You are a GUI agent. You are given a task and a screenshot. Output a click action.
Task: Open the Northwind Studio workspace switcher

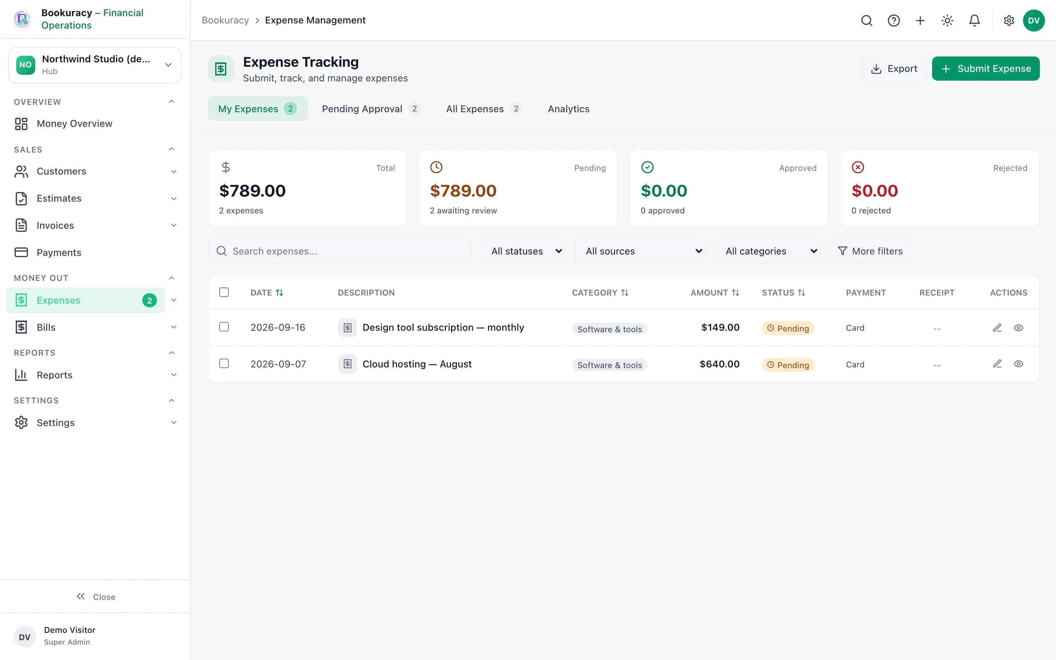pyautogui.click(x=95, y=65)
